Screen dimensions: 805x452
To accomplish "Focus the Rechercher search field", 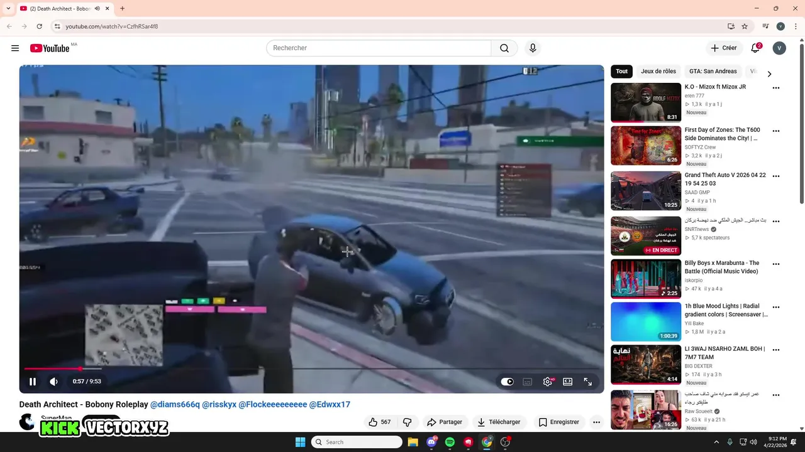I will [379, 48].
